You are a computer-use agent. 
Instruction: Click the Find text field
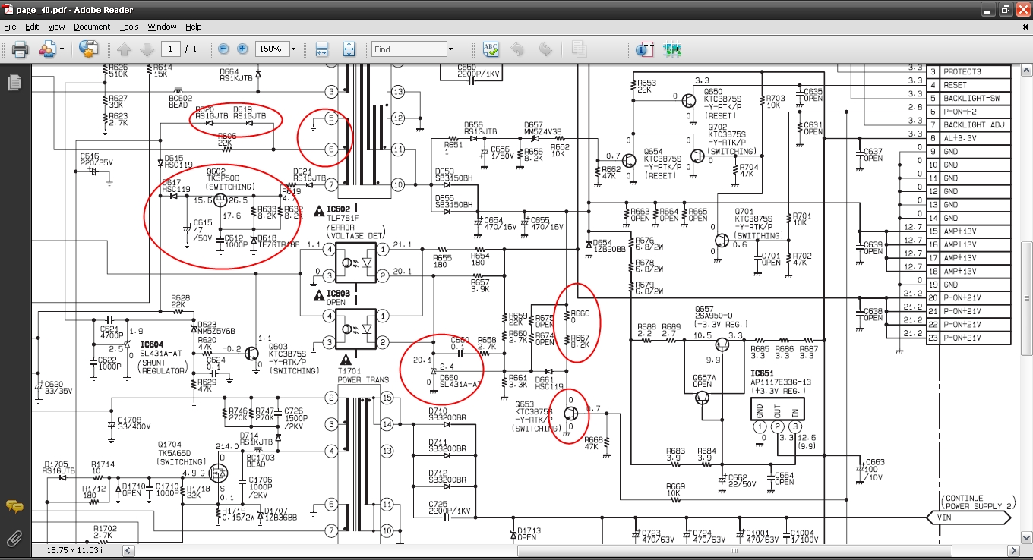[x=408, y=49]
